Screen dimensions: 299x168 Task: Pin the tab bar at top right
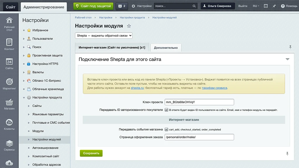point(290,47)
